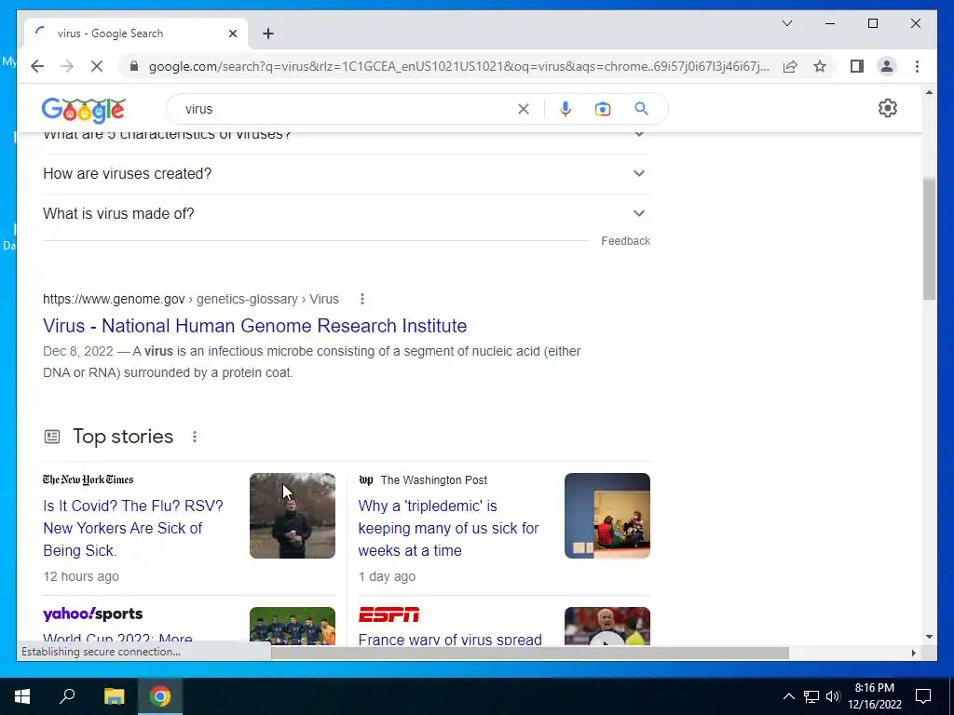Open the ESPN video thumbnail
954x715 pixels.
(607, 626)
